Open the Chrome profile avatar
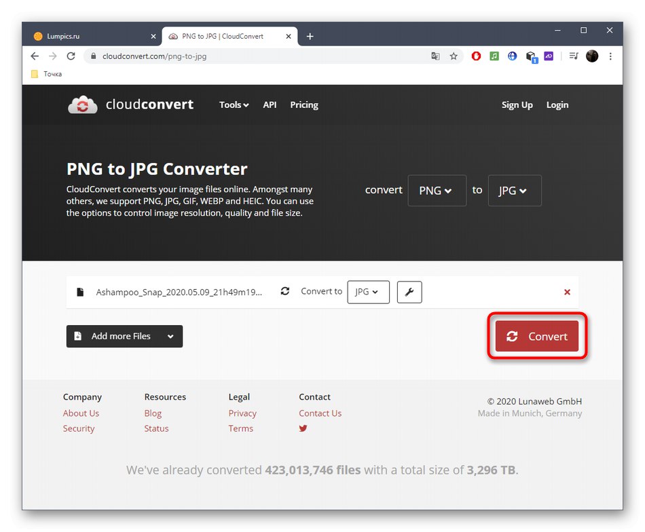This screenshot has width=645, height=532. click(x=592, y=56)
